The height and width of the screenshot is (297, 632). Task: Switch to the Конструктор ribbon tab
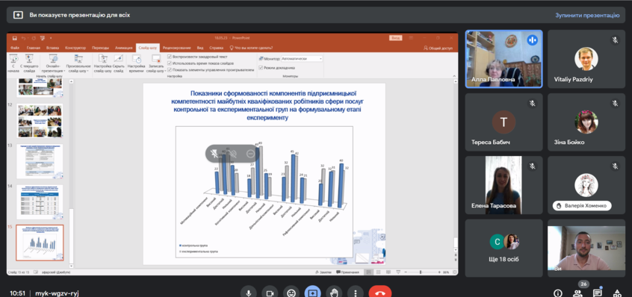75,48
